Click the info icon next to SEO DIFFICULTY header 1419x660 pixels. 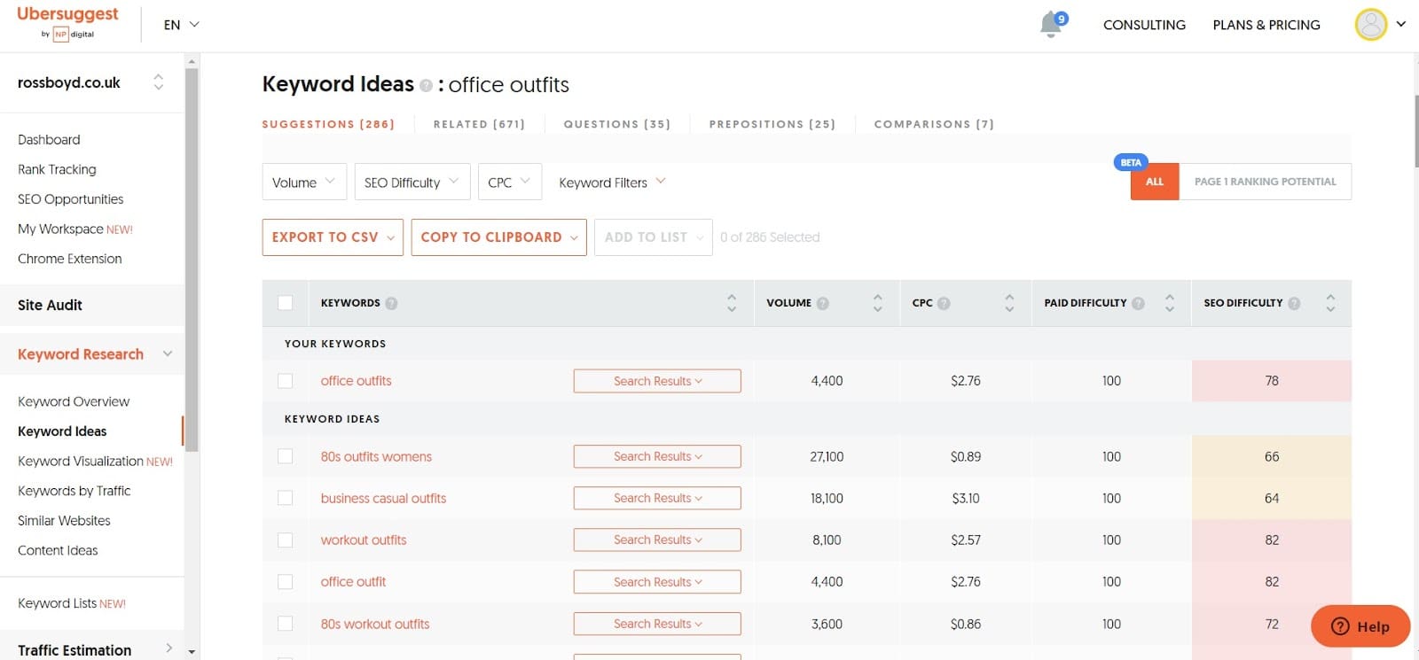tap(1294, 303)
